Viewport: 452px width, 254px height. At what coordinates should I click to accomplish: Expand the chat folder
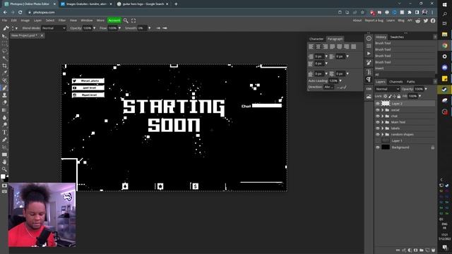[x=383, y=116]
